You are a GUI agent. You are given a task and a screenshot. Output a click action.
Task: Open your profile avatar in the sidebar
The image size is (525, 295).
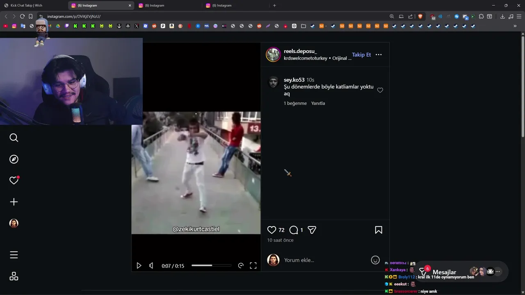pyautogui.click(x=14, y=223)
